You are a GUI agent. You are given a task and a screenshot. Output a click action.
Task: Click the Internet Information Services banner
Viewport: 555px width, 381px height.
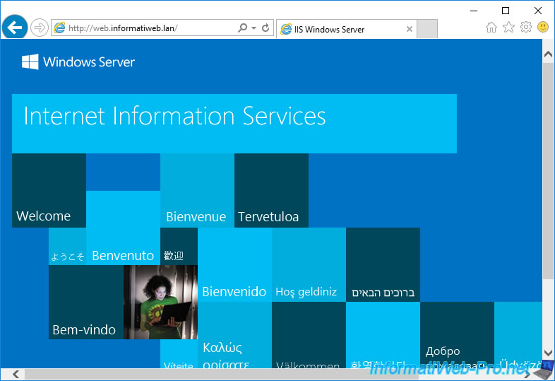(234, 124)
